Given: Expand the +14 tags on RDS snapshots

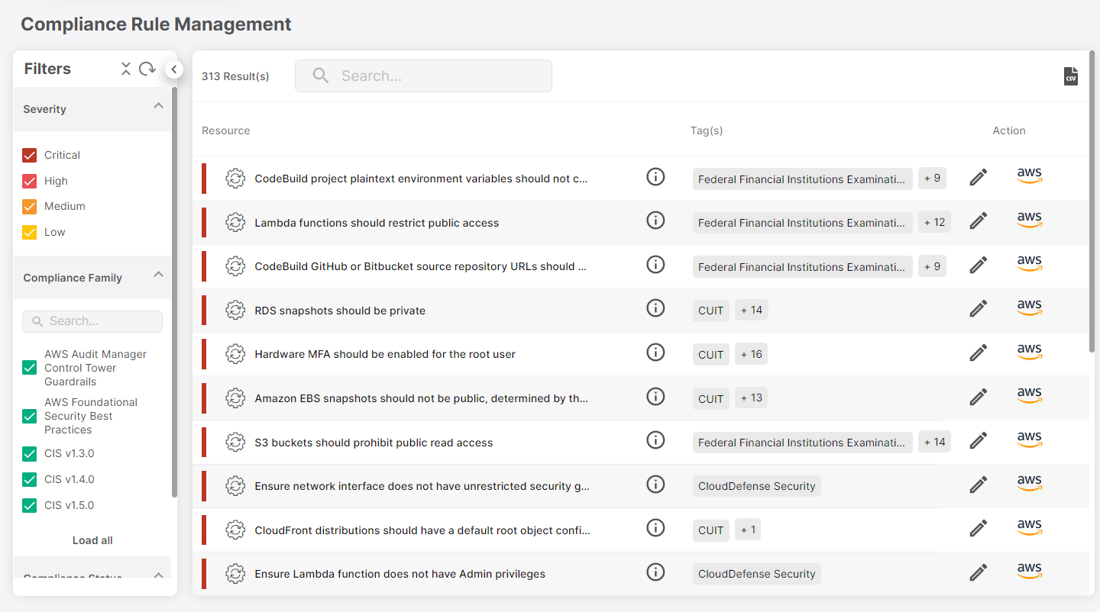Looking at the screenshot, I should point(752,310).
